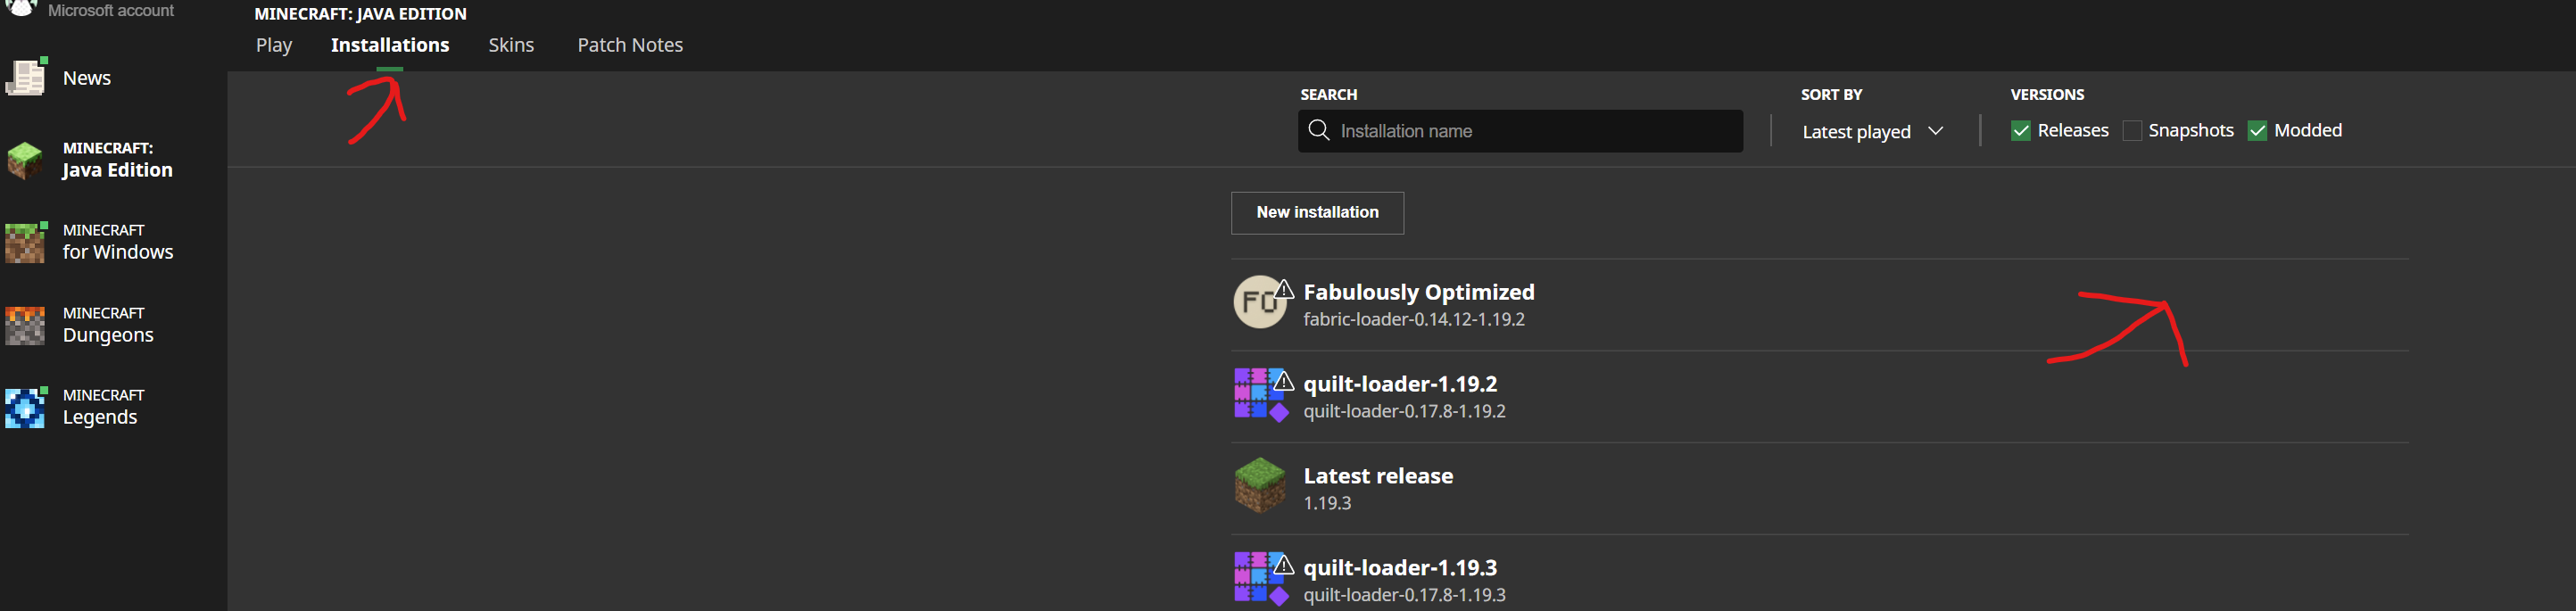Open the Skins tab
Image resolution: width=2576 pixels, height=611 pixels.
click(x=511, y=45)
